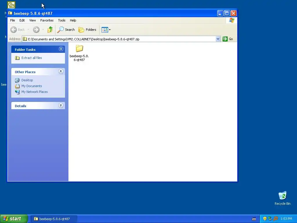Click the Views icon in toolbar
Image resolution: width=297 pixels, height=223 pixels.
105,30
